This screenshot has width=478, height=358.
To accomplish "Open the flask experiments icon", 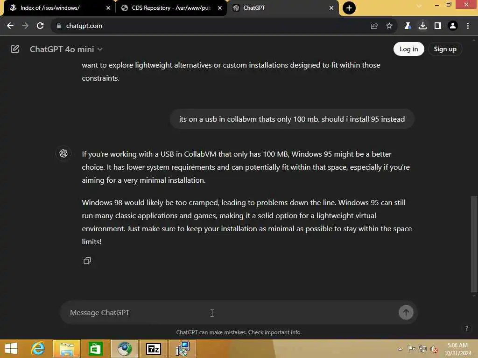I will (x=408, y=26).
